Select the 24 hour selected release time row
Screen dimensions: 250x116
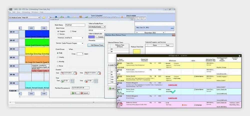pos(118,49)
